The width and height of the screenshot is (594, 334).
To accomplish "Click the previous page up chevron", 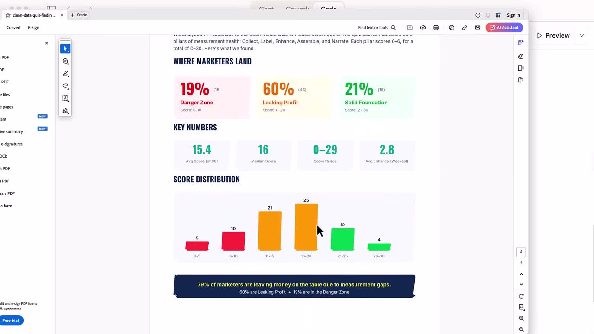I will click(x=521, y=274).
